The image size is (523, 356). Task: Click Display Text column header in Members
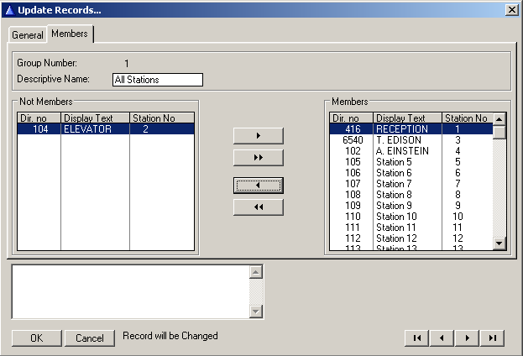tap(407, 118)
